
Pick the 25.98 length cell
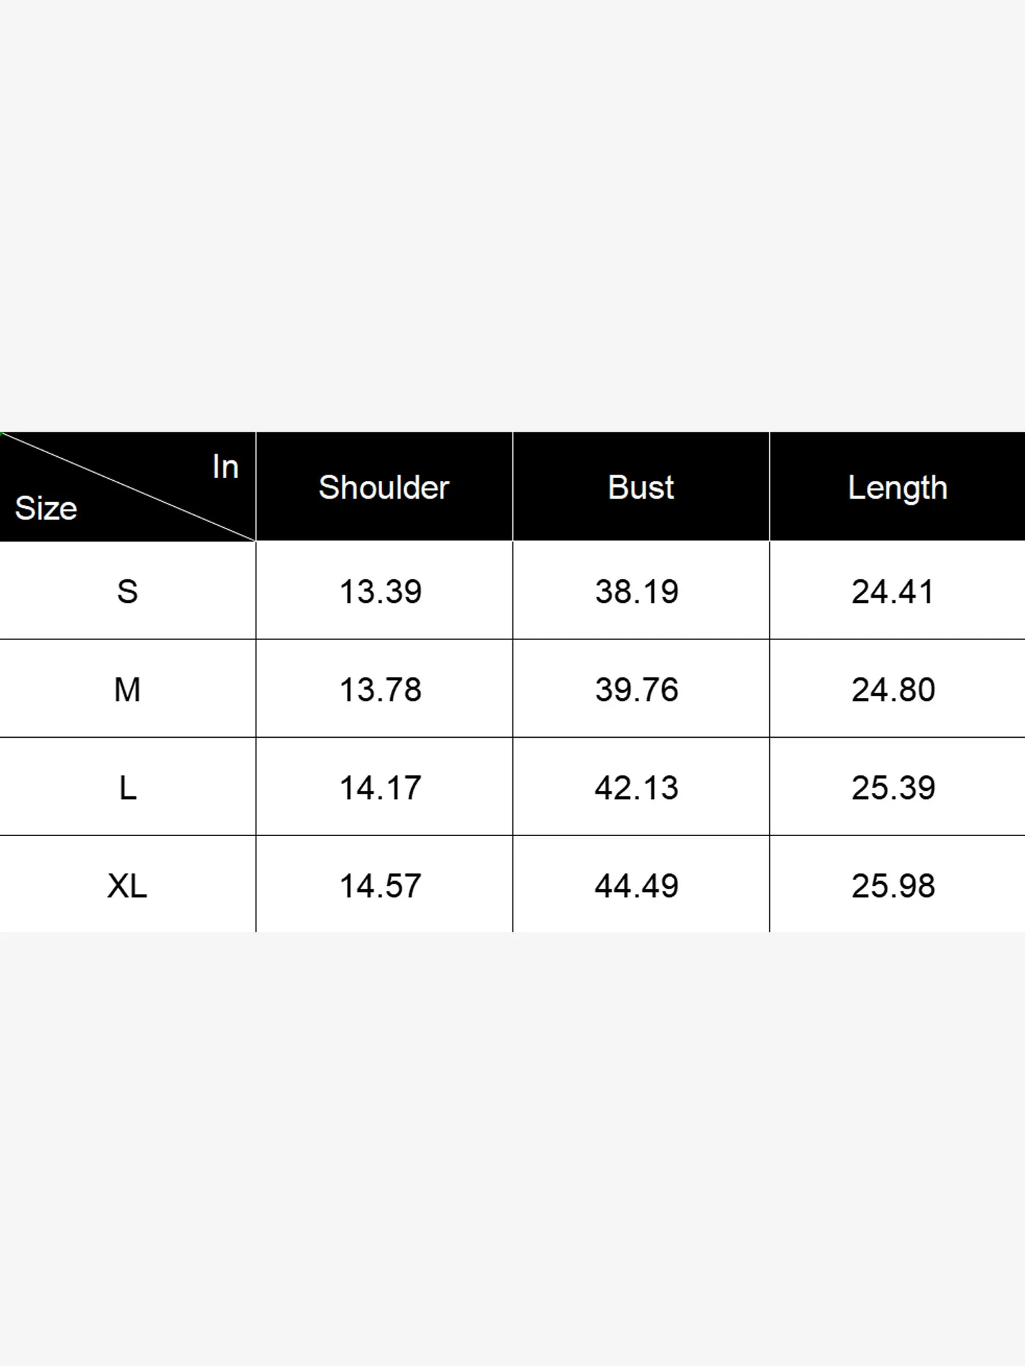click(893, 886)
